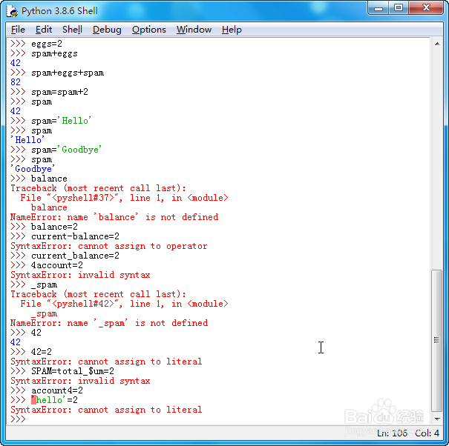Open the File menu
The width and height of the screenshot is (449, 446).
point(18,30)
